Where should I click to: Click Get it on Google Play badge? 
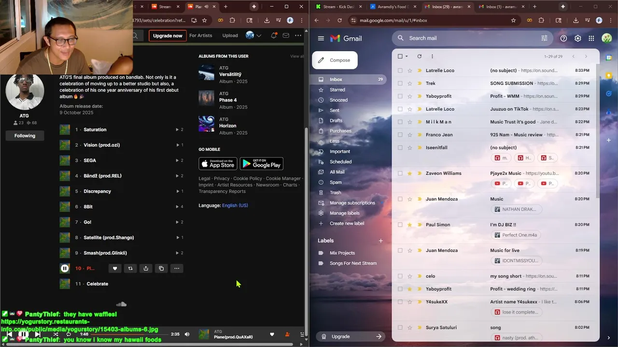pos(262,163)
